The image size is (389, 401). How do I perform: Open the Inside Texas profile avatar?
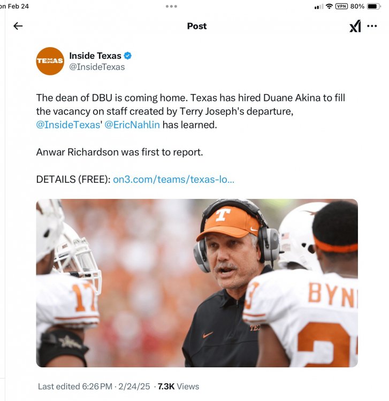(50, 61)
